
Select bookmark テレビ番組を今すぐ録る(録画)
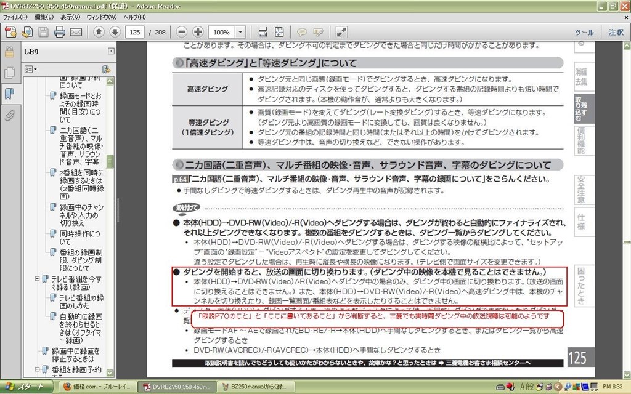76,283
